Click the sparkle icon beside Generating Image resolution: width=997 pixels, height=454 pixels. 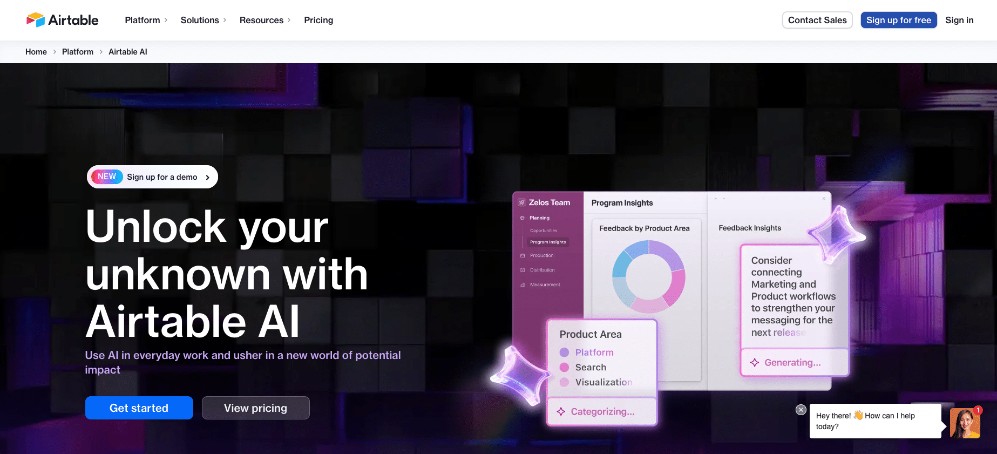point(755,362)
